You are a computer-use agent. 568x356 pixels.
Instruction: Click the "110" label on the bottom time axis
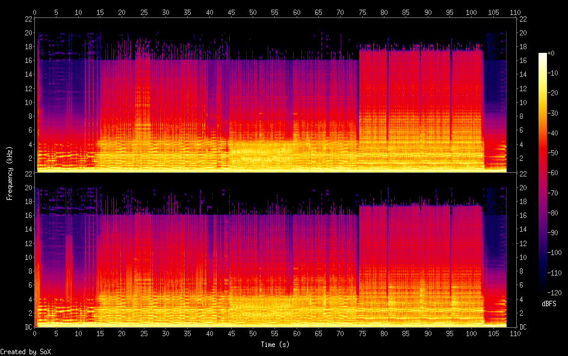[x=515, y=334]
